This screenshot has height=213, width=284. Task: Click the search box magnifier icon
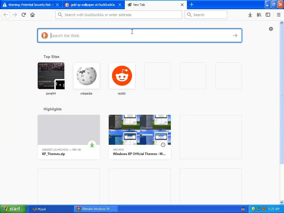189,15
